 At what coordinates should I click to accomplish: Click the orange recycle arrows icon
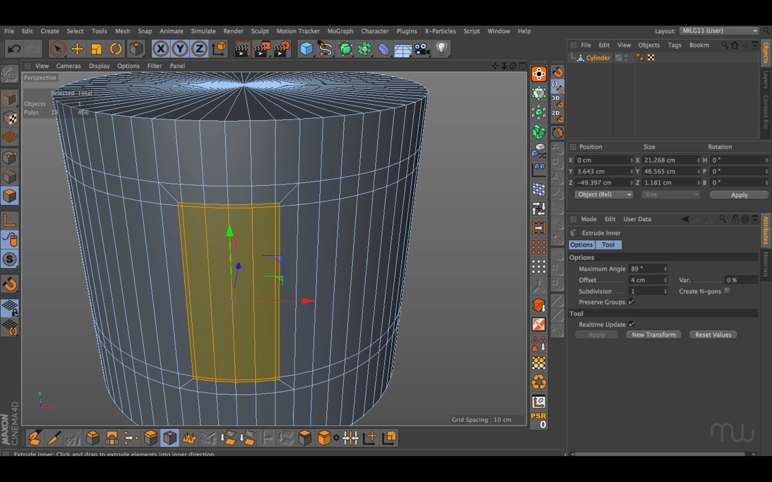click(539, 382)
